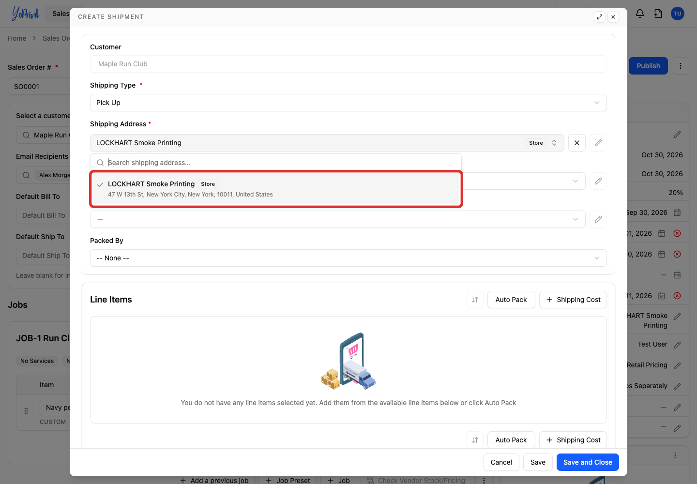
Task: Click the Publish button on the sales order
Action: coord(648,66)
